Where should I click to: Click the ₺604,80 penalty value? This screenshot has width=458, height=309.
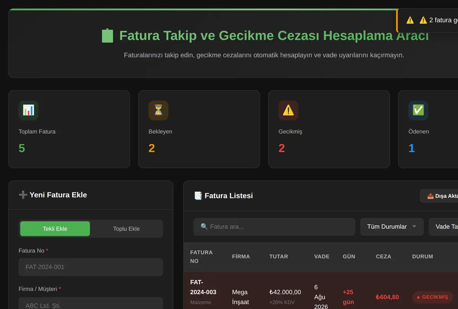pyautogui.click(x=387, y=297)
